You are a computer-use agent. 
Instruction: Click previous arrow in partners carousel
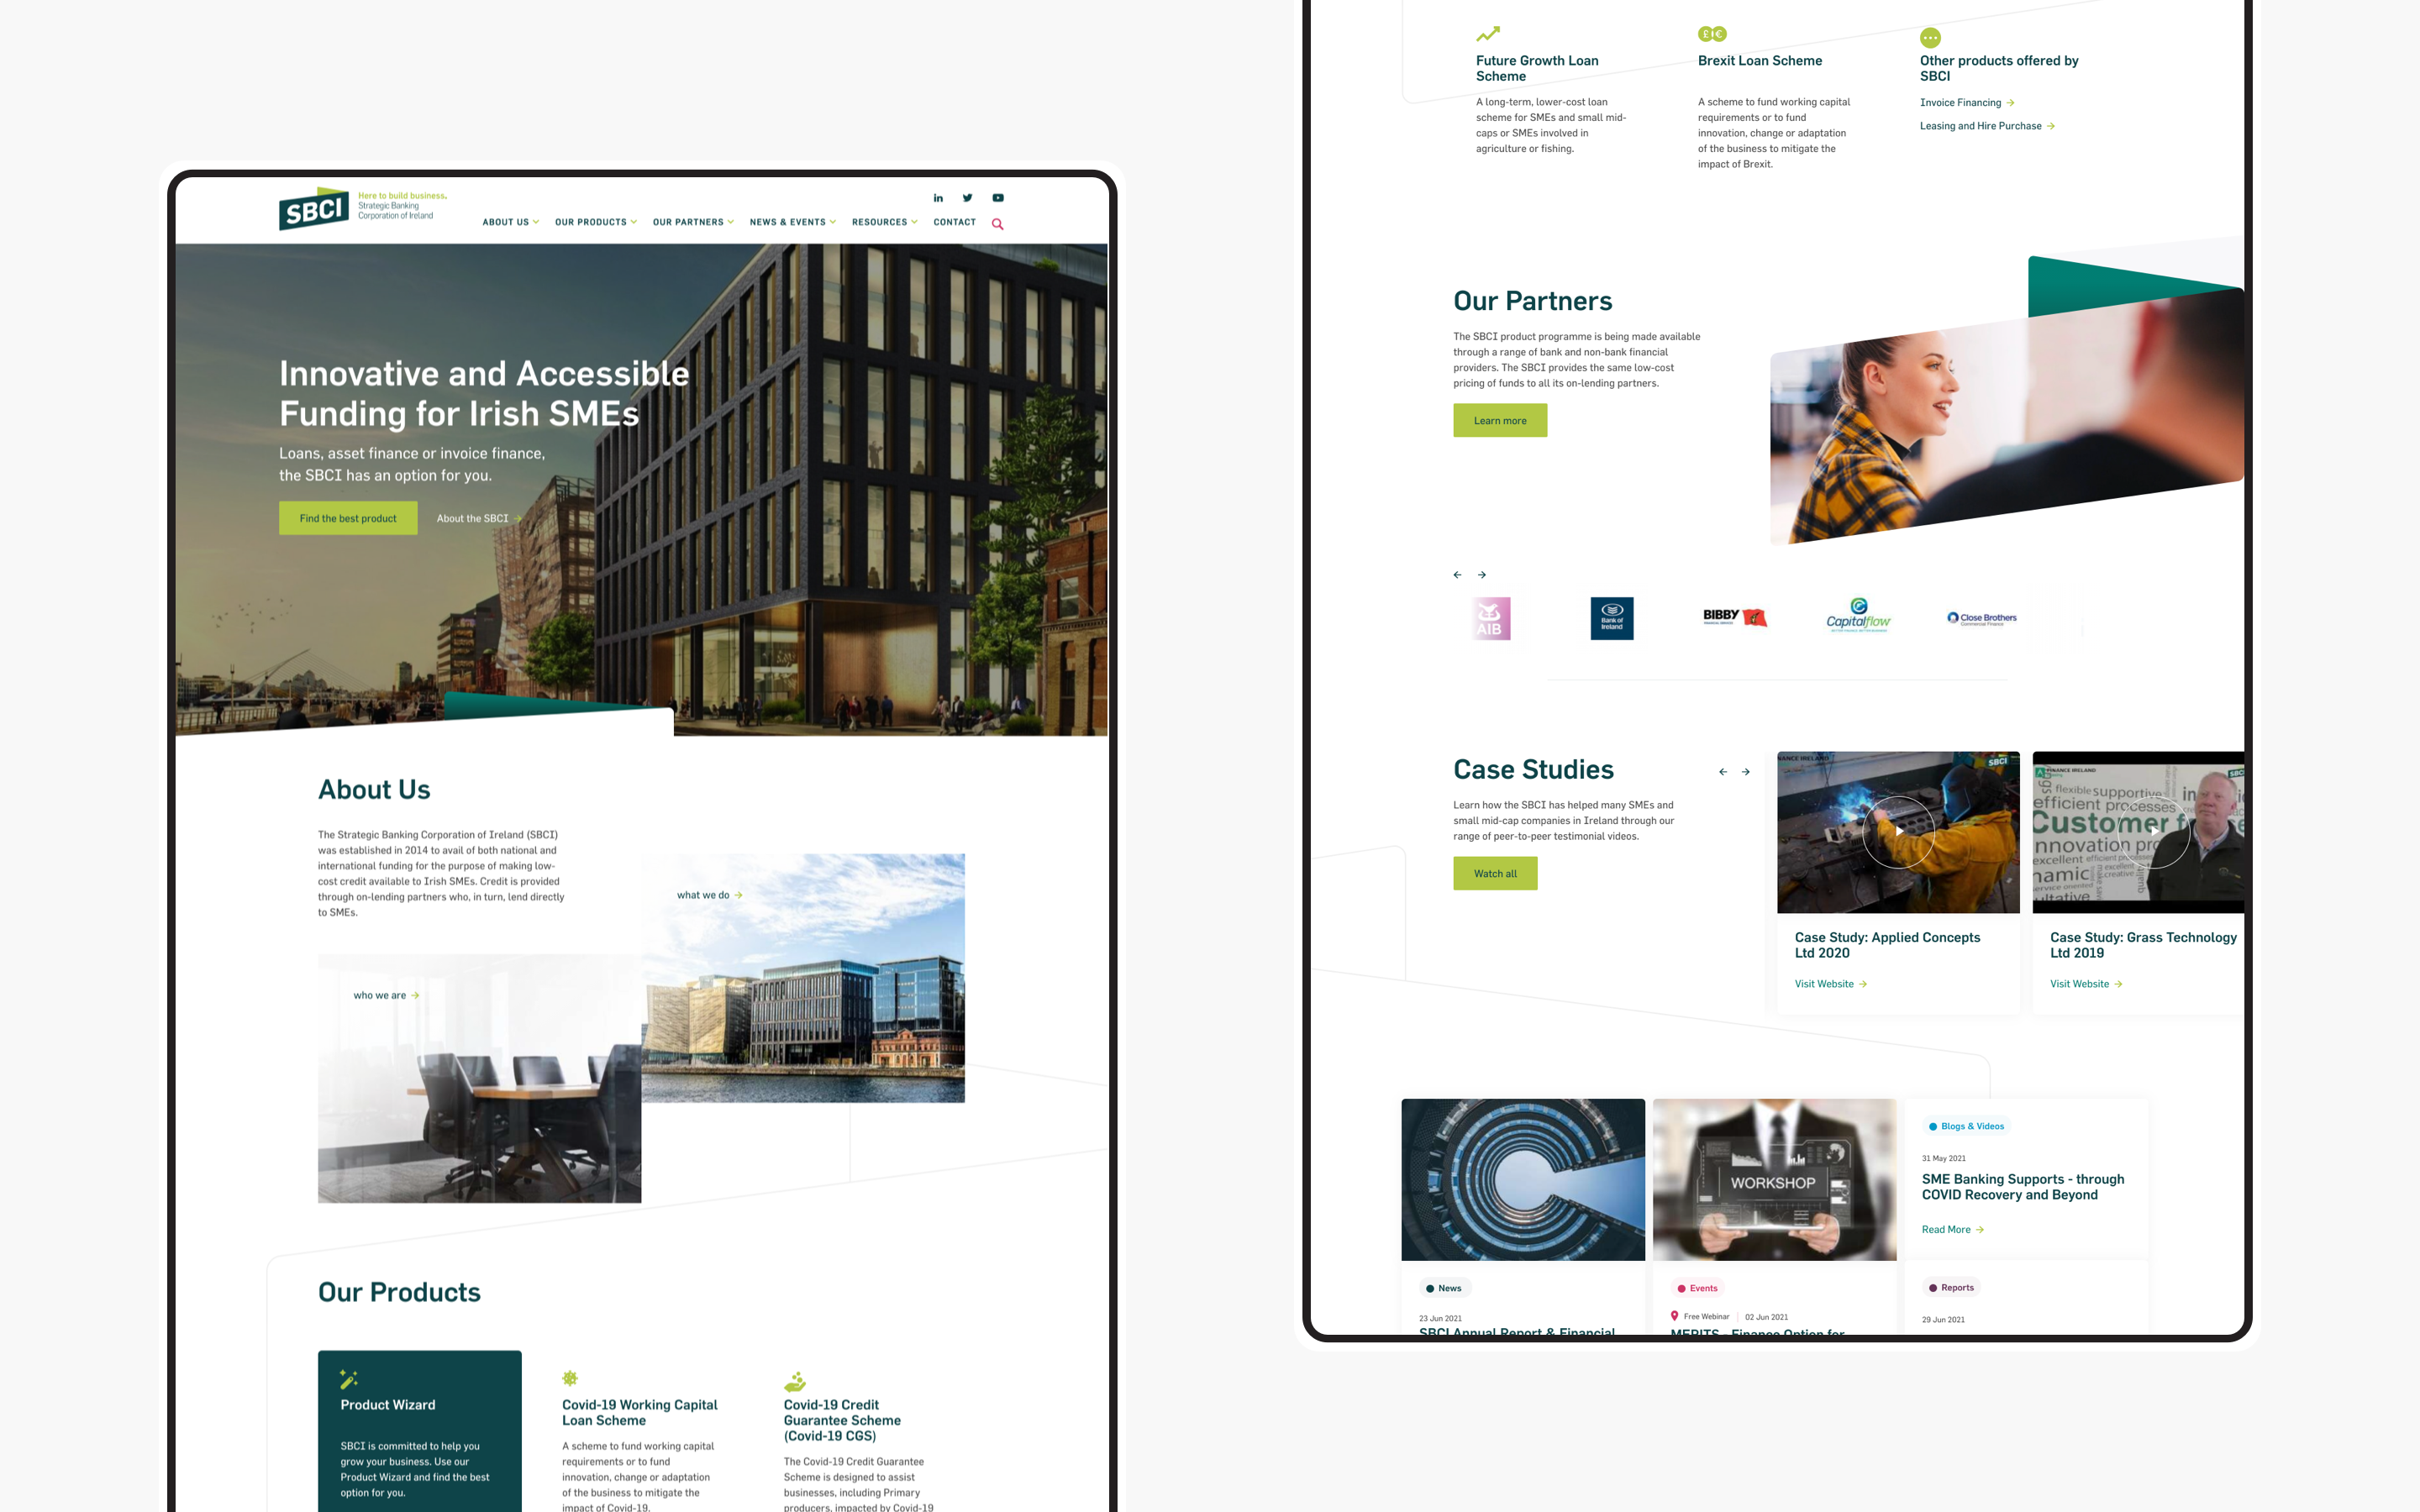1457,575
